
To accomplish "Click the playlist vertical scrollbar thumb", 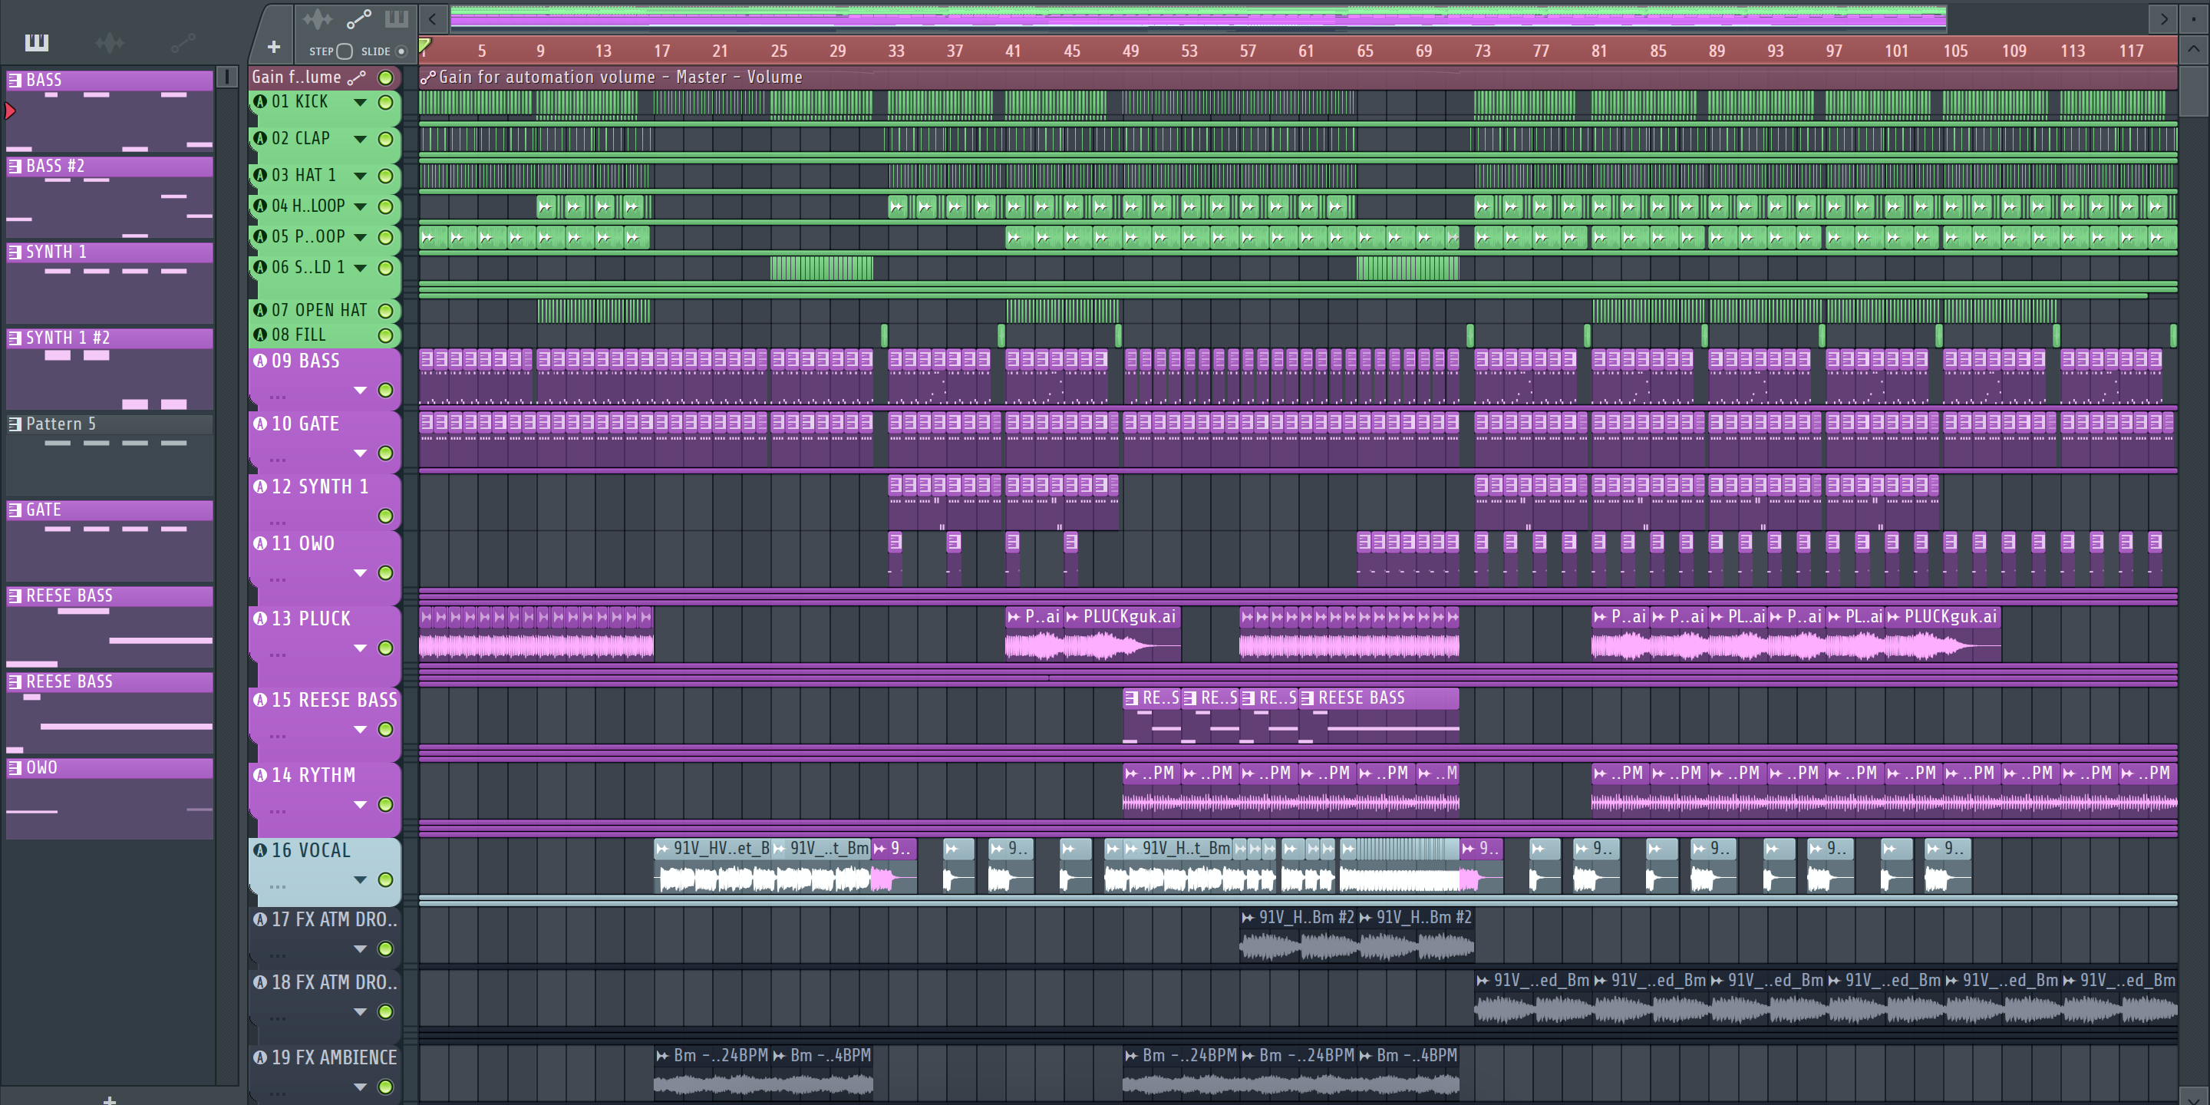I will click(x=2193, y=93).
